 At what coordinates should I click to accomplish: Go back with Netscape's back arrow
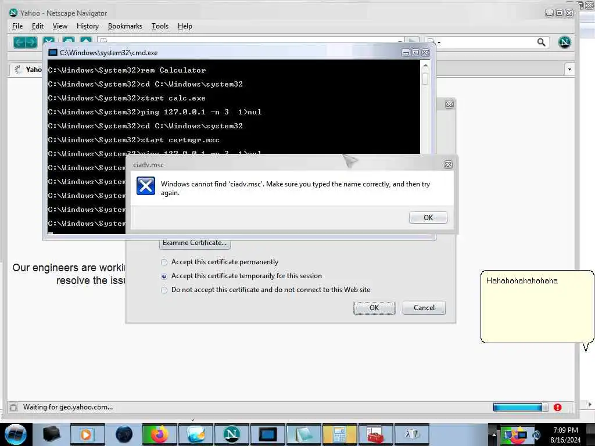(x=19, y=42)
